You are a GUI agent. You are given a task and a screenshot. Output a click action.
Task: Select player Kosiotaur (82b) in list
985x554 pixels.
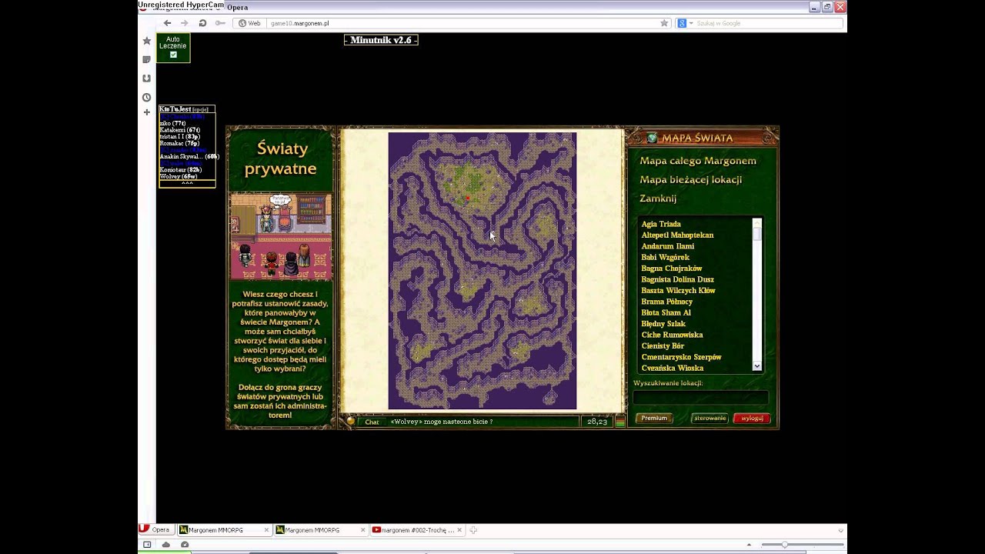pyautogui.click(x=181, y=169)
